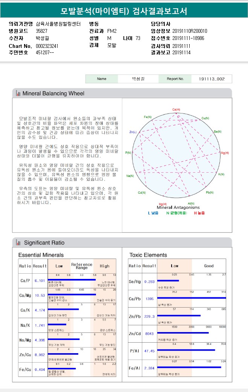Screen dimensions: 248x392
Task: Select report number 191113_002
Action: (x=211, y=79)
